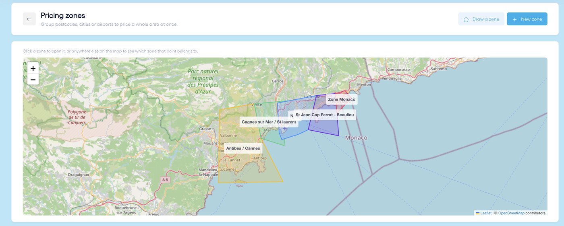This screenshot has width=564, height=226.
Task: Click the Vence town label
Action: (257, 105)
